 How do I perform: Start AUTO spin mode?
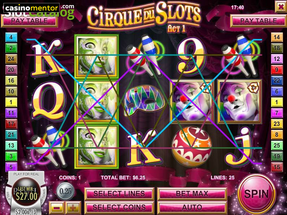pyautogui.click(x=192, y=207)
